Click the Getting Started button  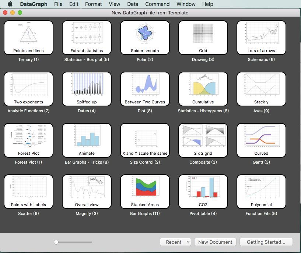[x=266, y=242]
